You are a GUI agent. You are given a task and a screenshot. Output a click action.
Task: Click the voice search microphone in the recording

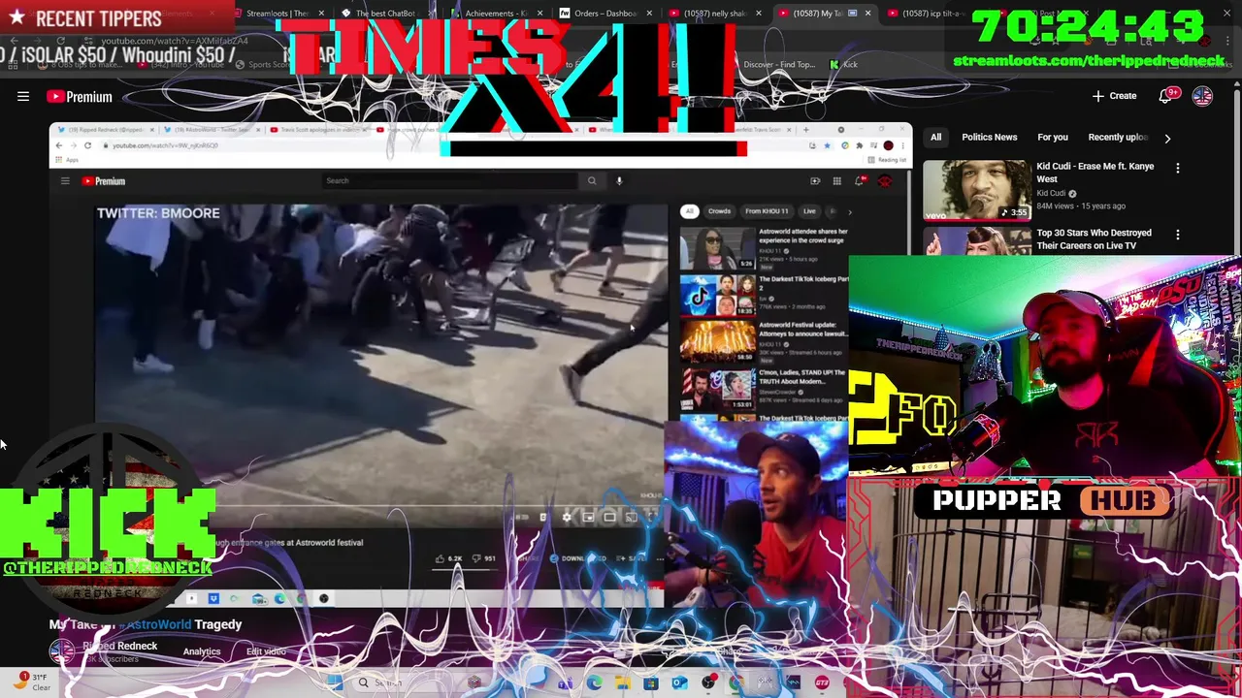point(619,180)
